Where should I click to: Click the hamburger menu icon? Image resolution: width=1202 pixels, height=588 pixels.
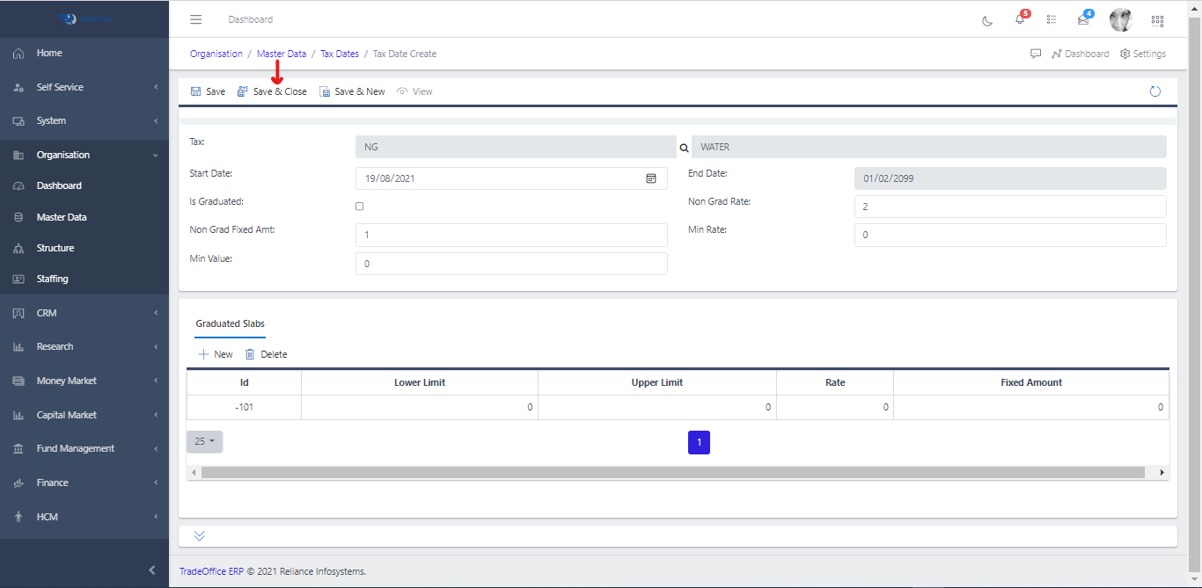pyautogui.click(x=196, y=19)
